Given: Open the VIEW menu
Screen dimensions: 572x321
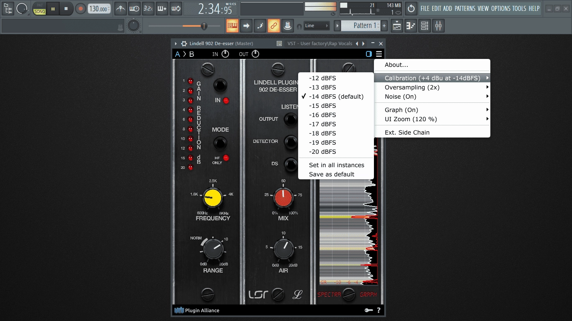Looking at the screenshot, I should (483, 8).
